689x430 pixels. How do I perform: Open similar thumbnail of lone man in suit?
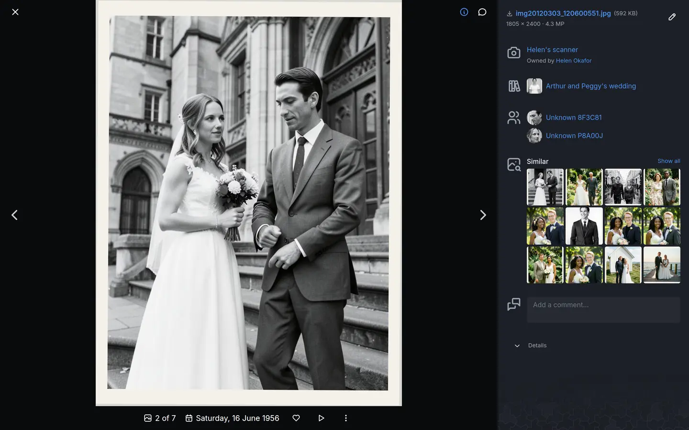(584, 226)
